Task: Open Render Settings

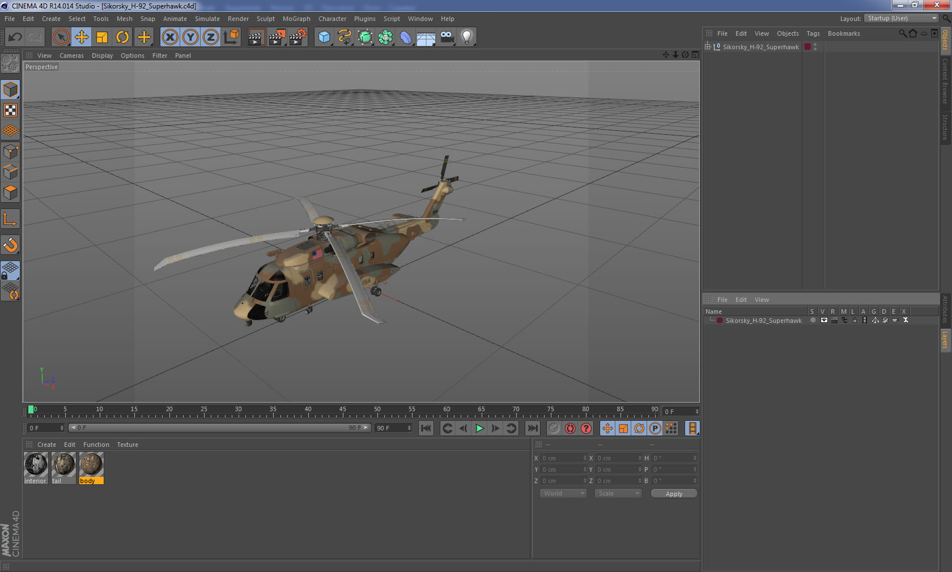Action: tap(298, 37)
